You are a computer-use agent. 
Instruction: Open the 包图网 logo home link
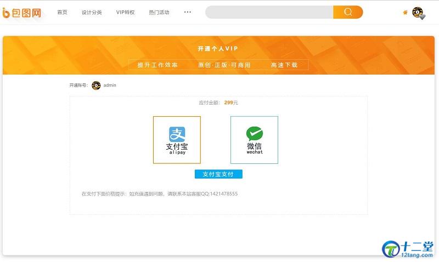(22, 13)
